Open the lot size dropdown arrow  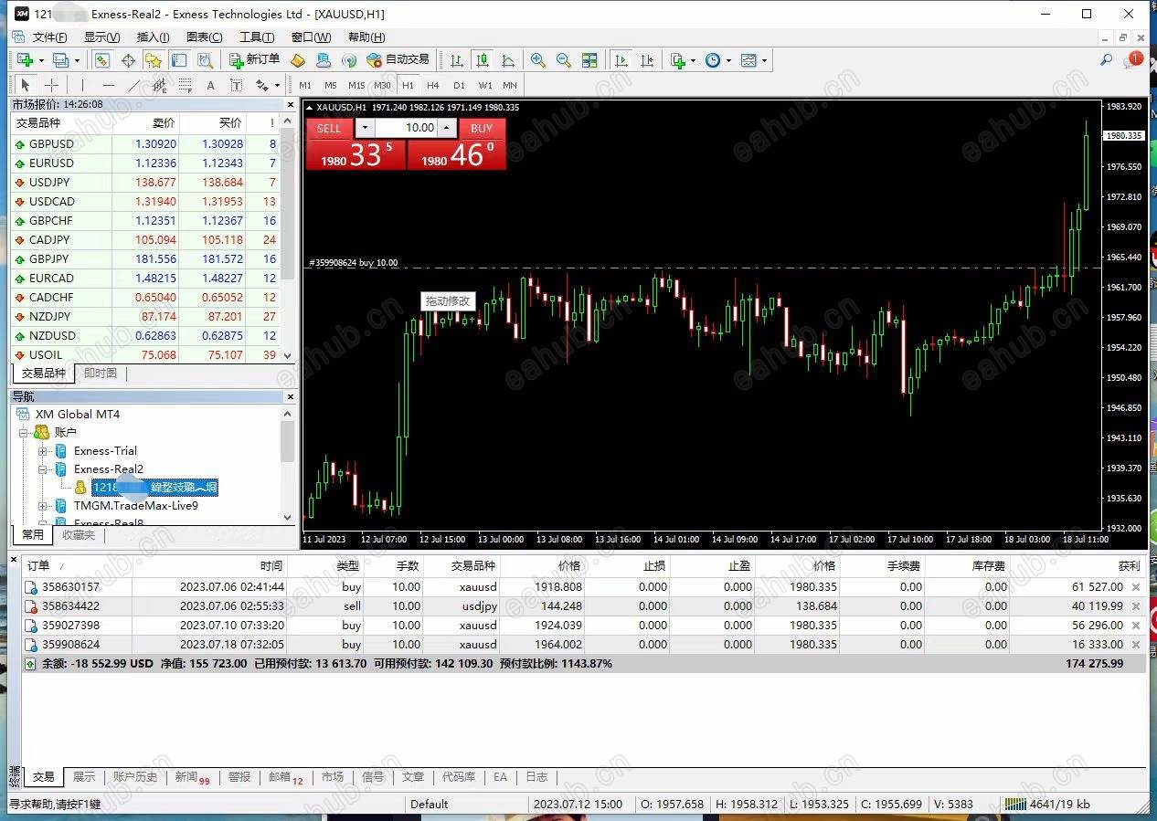pyautogui.click(x=365, y=128)
